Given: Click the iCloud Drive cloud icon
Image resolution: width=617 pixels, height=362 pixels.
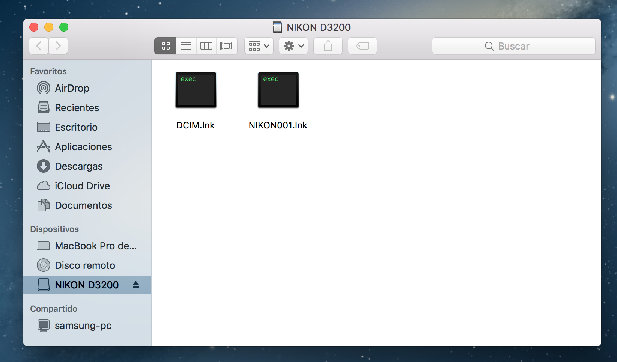Looking at the screenshot, I should pyautogui.click(x=44, y=186).
